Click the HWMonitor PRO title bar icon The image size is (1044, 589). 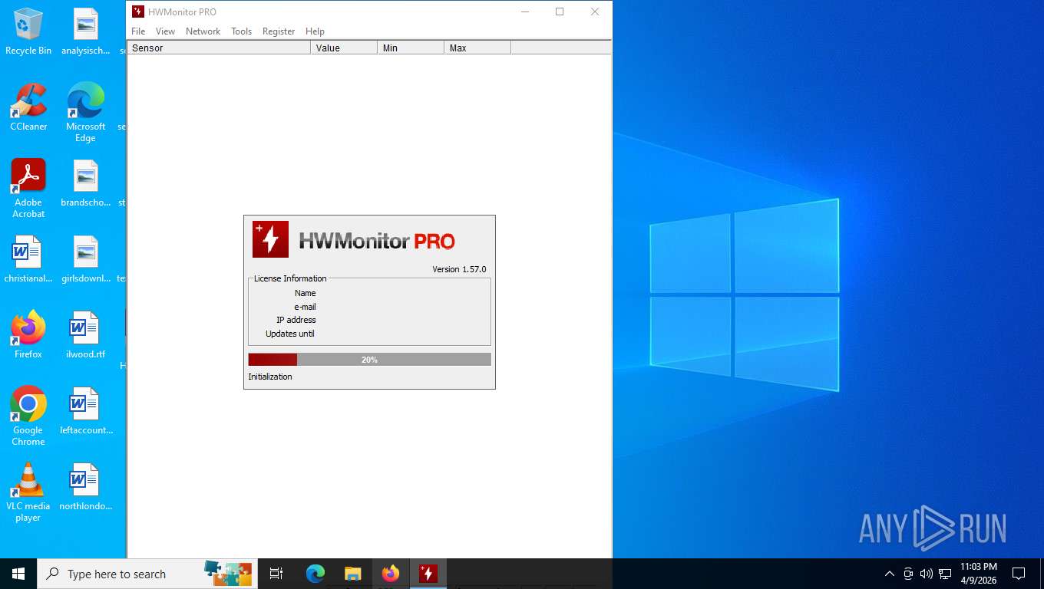pos(137,12)
